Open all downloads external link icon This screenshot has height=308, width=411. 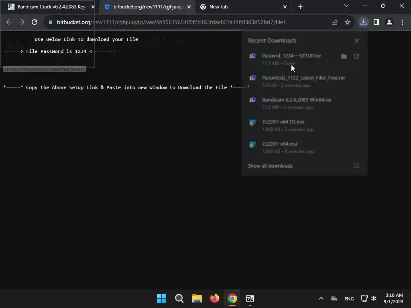click(356, 166)
